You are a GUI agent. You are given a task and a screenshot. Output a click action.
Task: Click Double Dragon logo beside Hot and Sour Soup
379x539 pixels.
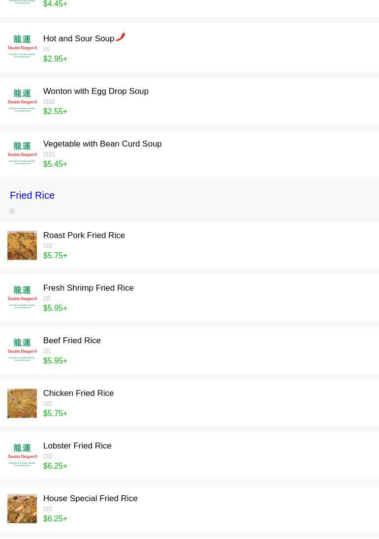[22, 47]
